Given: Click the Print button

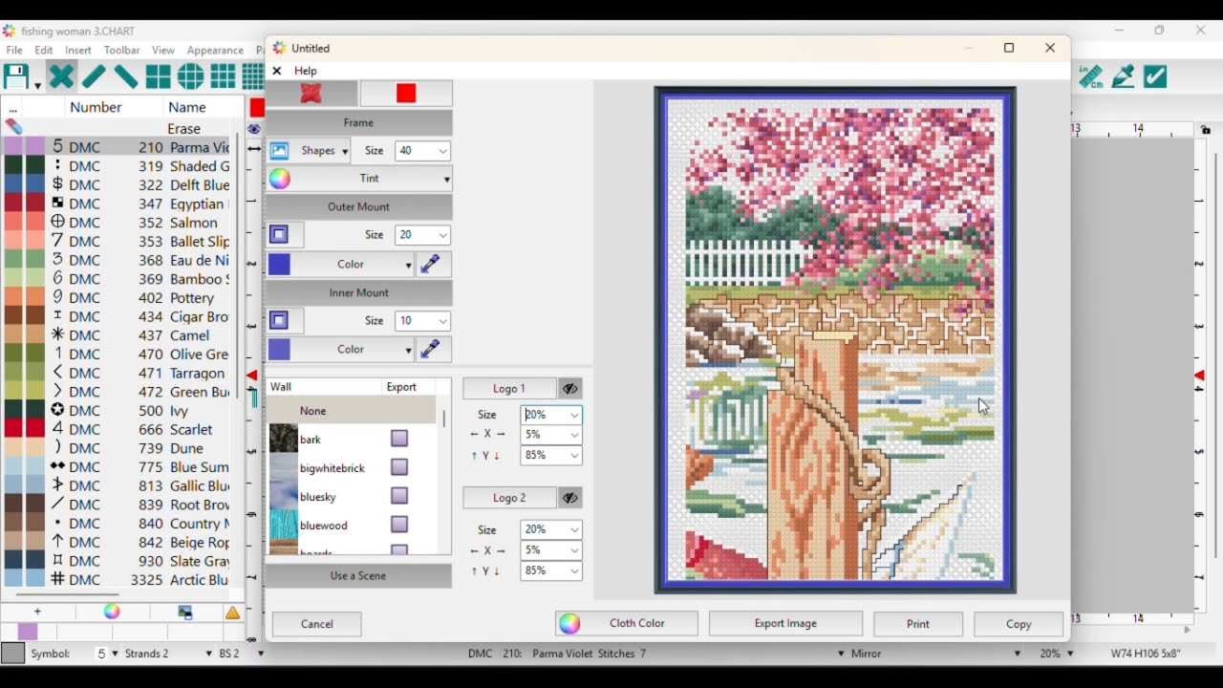Looking at the screenshot, I should [918, 624].
